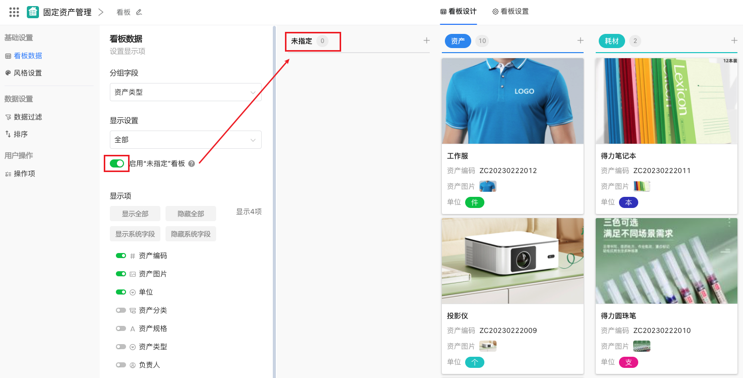
Task: Click the 隐藏系统字段 button
Action: (x=191, y=234)
